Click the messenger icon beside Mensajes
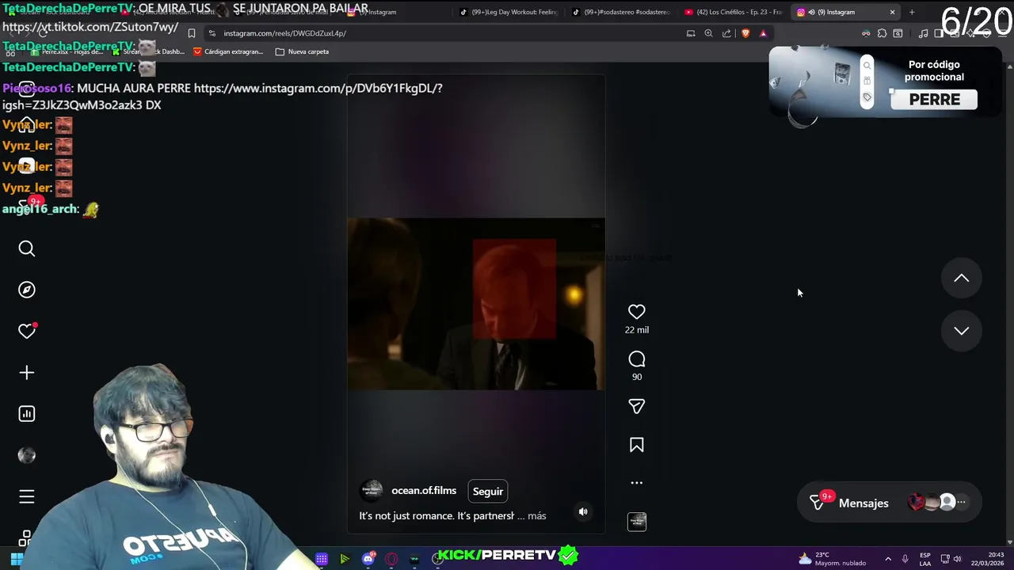The width and height of the screenshot is (1014, 570). click(817, 503)
